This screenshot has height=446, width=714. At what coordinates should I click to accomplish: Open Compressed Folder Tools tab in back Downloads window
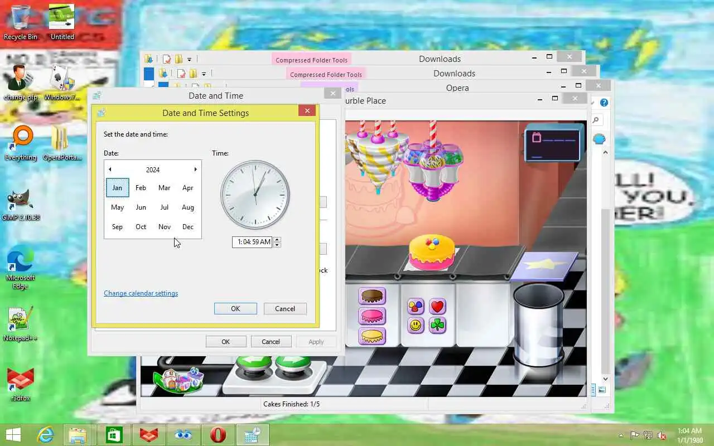311,60
